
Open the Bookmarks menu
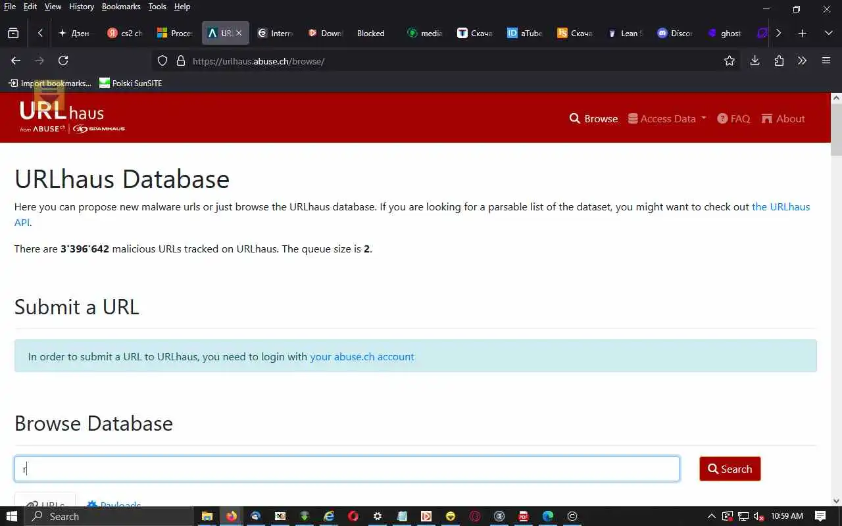(121, 7)
